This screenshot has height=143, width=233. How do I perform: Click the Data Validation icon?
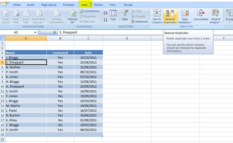[185, 13]
